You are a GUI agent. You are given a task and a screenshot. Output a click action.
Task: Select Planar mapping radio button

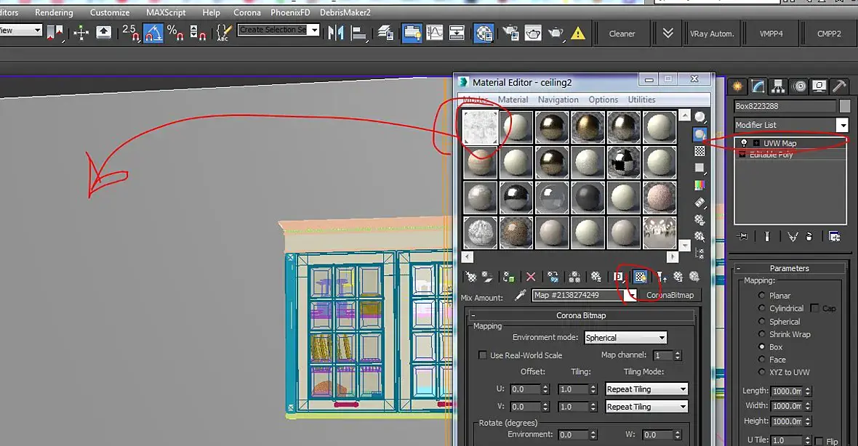[x=762, y=296]
